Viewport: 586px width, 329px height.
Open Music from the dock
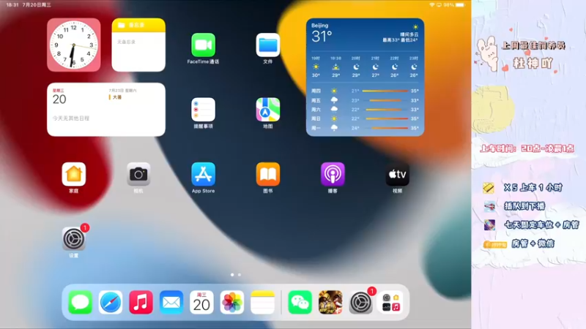coord(141,302)
